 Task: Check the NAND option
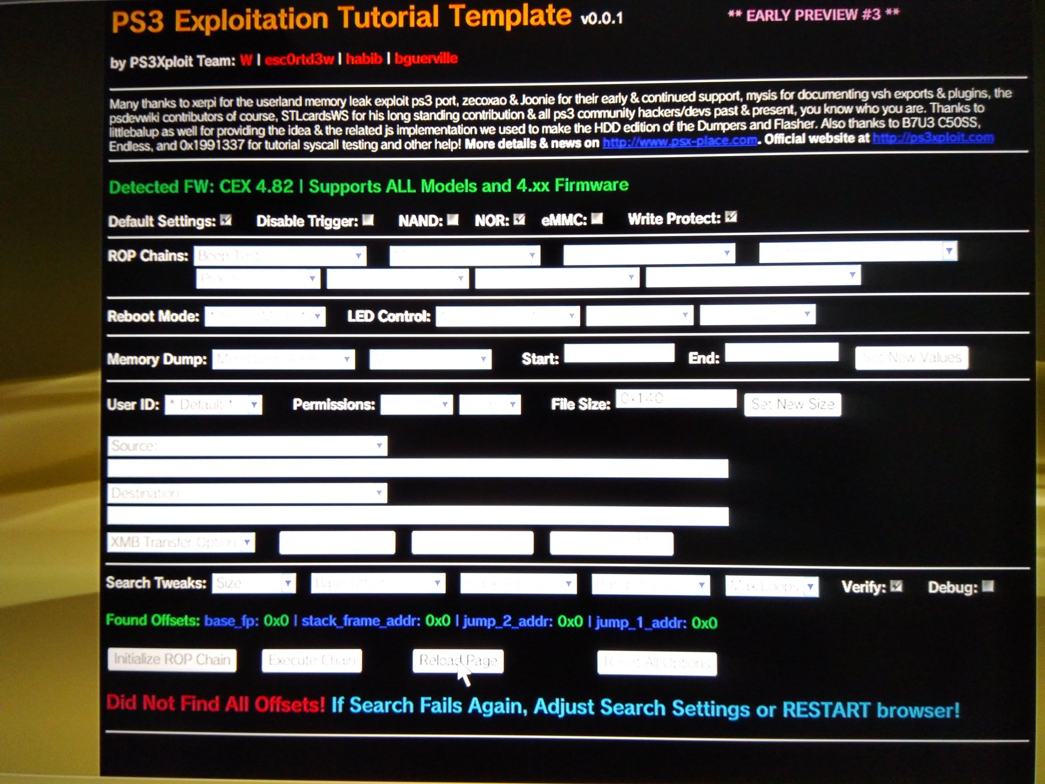(453, 219)
